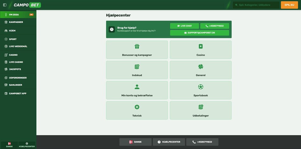Click the app icon beside CampoBet App

6,93
